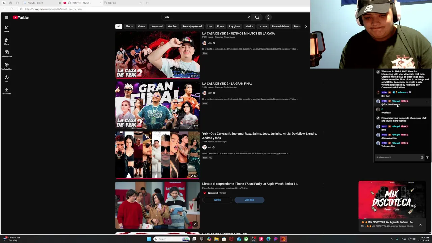
Task: Clear the search box with the X
Action: coord(249,17)
